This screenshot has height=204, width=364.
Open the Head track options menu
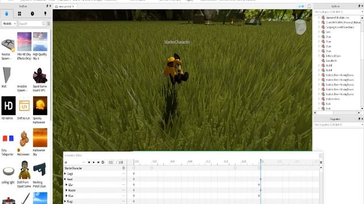(123, 179)
